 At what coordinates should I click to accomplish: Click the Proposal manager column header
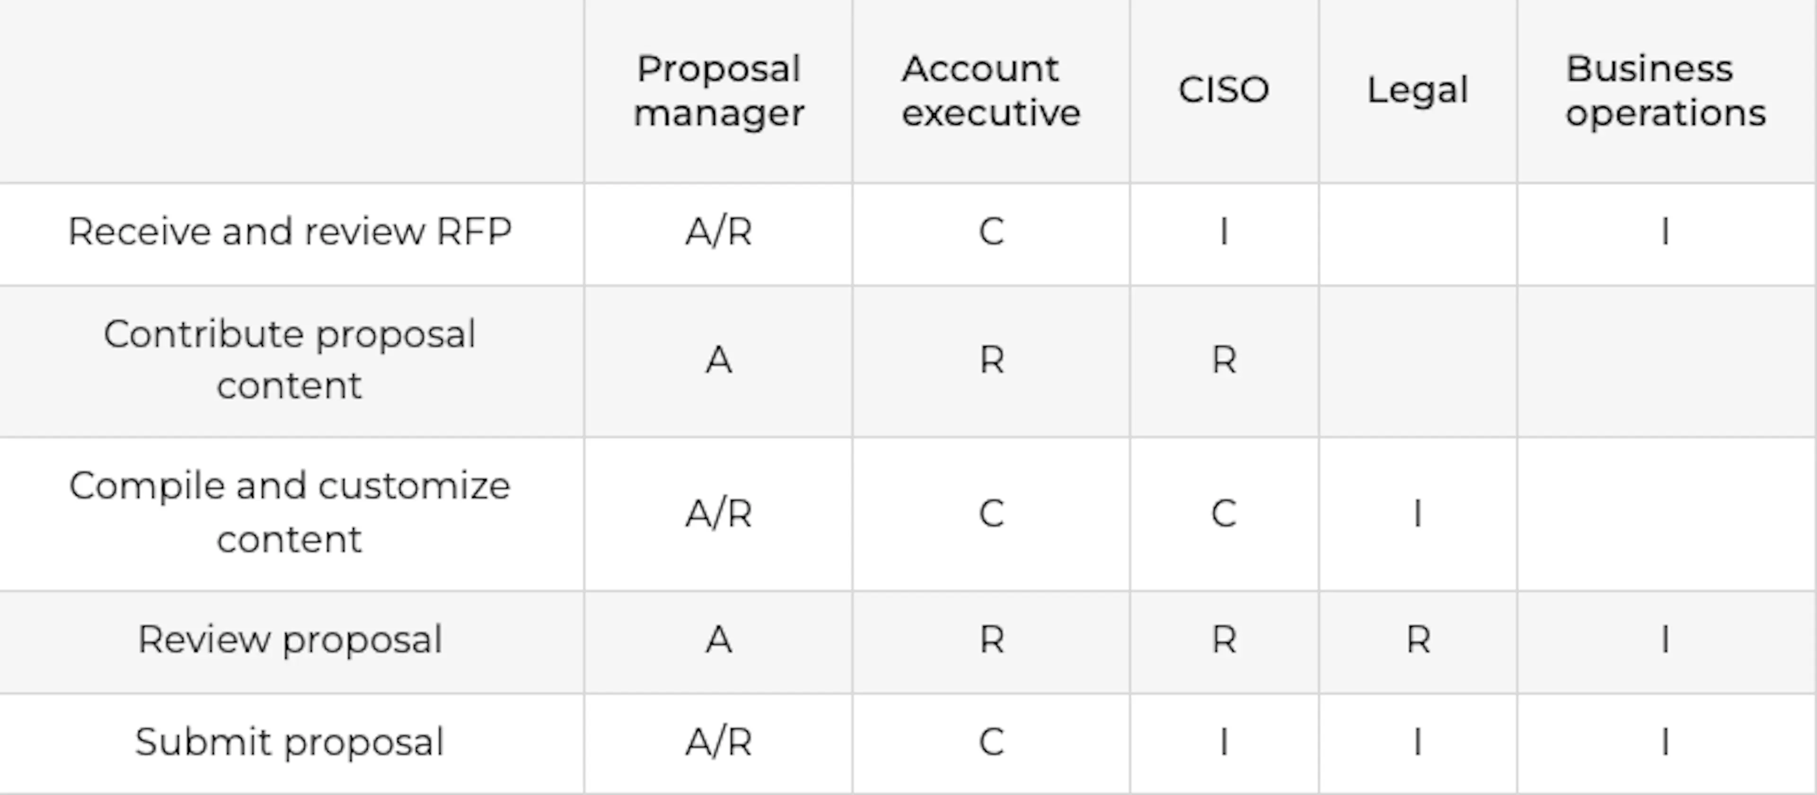[x=718, y=91]
